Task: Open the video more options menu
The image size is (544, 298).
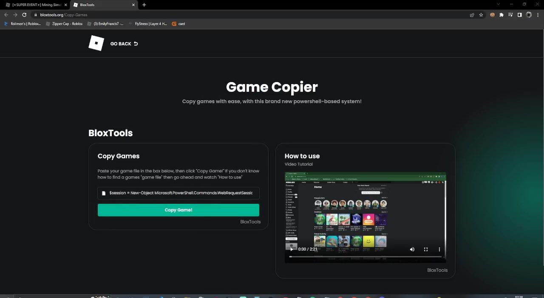Action: tap(439, 249)
